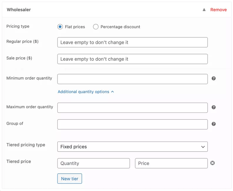The width and height of the screenshot is (233, 191).
Task: Click the Pricing type label
Action: click(x=18, y=26)
